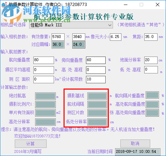Viewport: 166px width, 156px height.
Task: Click the 设计航带数 field showing 10
Action: (96, 79)
